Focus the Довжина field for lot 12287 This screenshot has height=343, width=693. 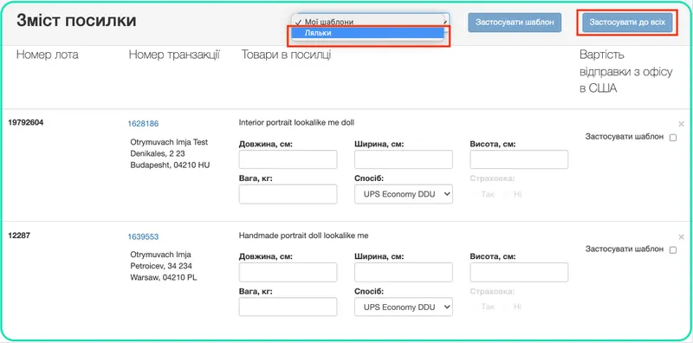tap(288, 272)
